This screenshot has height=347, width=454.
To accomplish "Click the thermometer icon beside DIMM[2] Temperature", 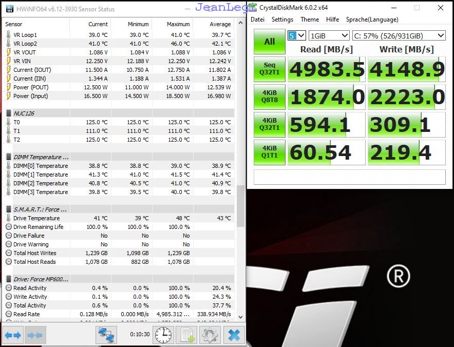I will click(x=8, y=183).
